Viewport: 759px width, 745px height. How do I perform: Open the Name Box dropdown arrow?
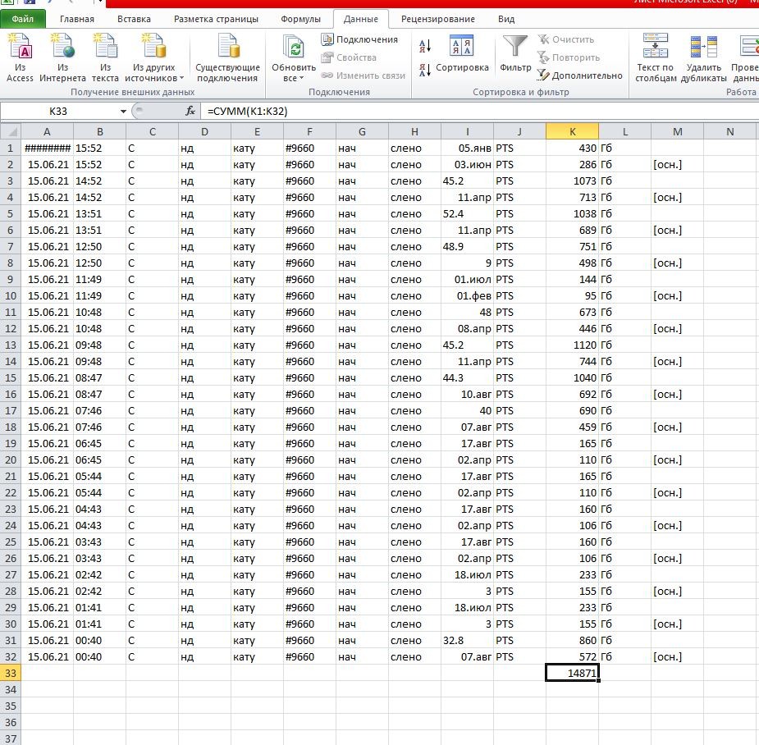(x=123, y=112)
